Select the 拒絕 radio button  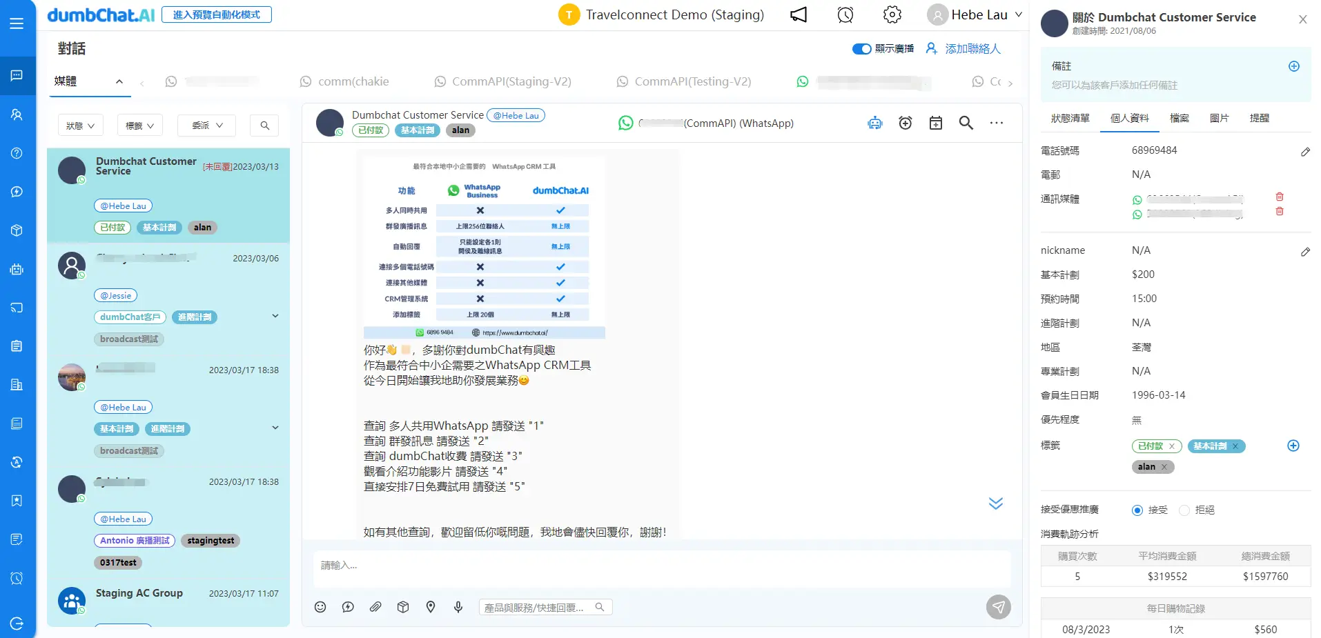click(x=1184, y=510)
